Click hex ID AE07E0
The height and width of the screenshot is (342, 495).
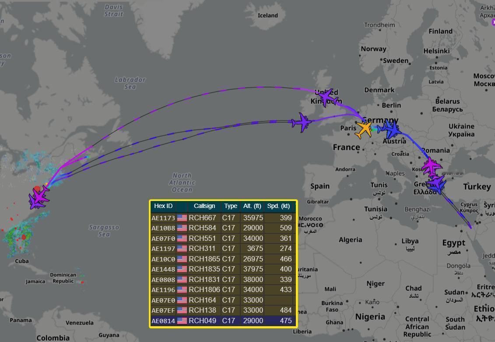click(163, 300)
